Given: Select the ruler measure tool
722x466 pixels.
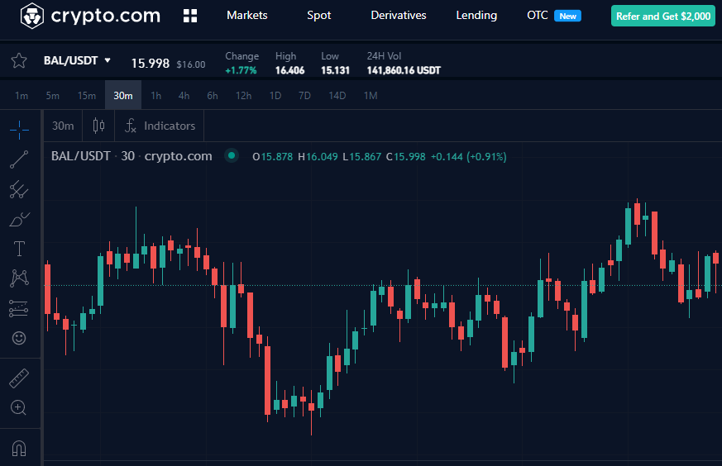Looking at the screenshot, I should [19, 378].
